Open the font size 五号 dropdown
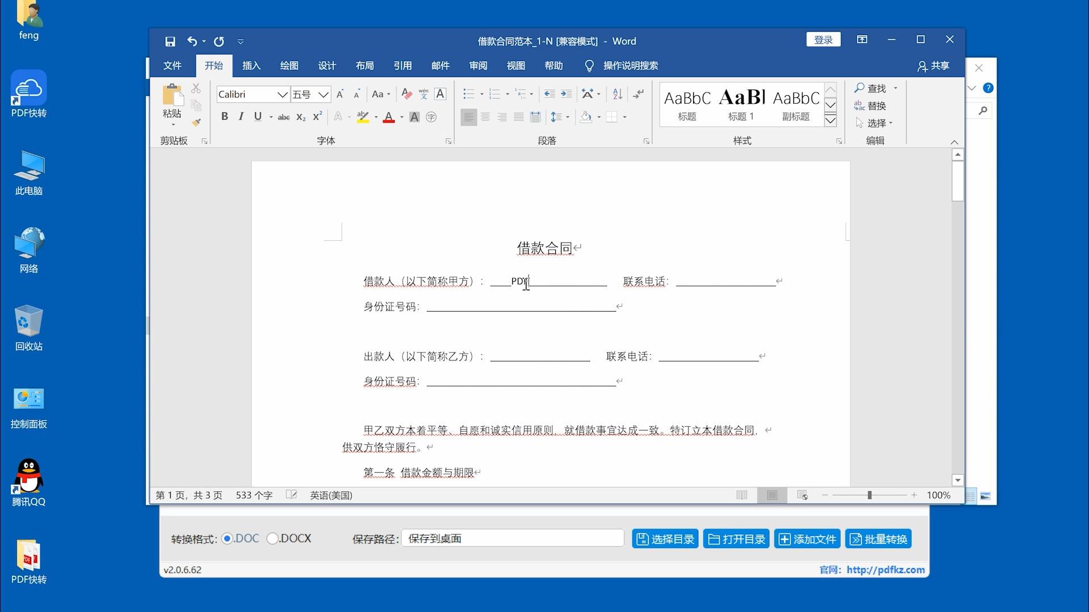Viewport: 1089px width, 612px height. 323,95
